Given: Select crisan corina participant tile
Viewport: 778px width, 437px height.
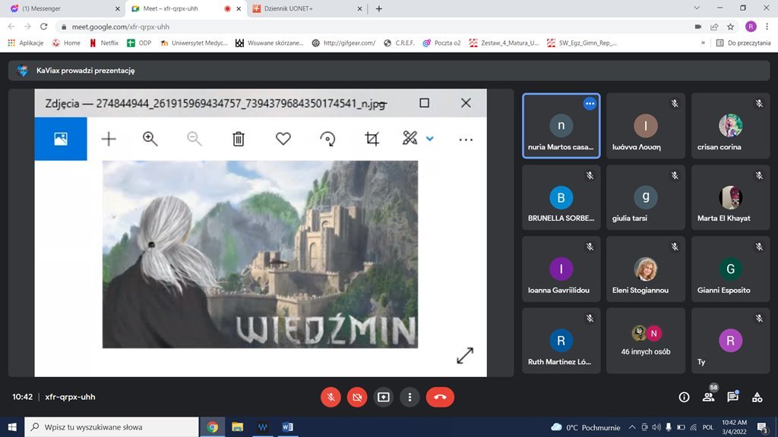Looking at the screenshot, I should tap(730, 126).
